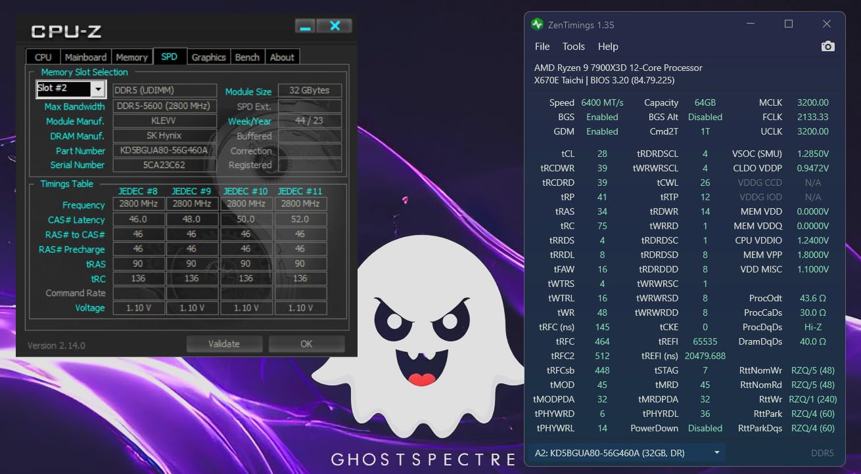Select the SPD tab in CPU-Z
This screenshot has width=861, height=474.
(x=170, y=56)
